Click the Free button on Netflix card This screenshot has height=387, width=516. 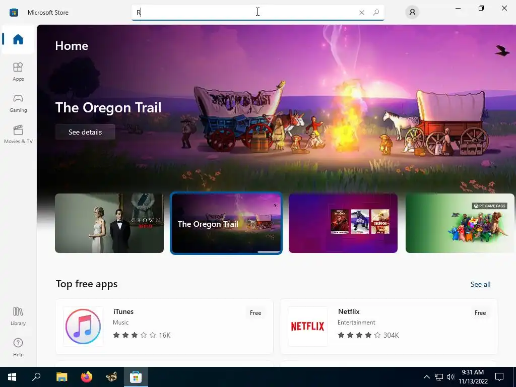click(480, 312)
